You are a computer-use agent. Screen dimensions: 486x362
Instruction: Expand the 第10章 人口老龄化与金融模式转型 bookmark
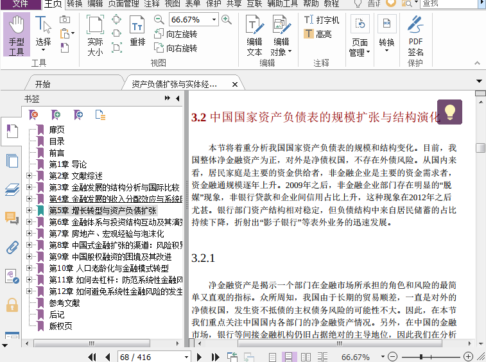(29, 268)
